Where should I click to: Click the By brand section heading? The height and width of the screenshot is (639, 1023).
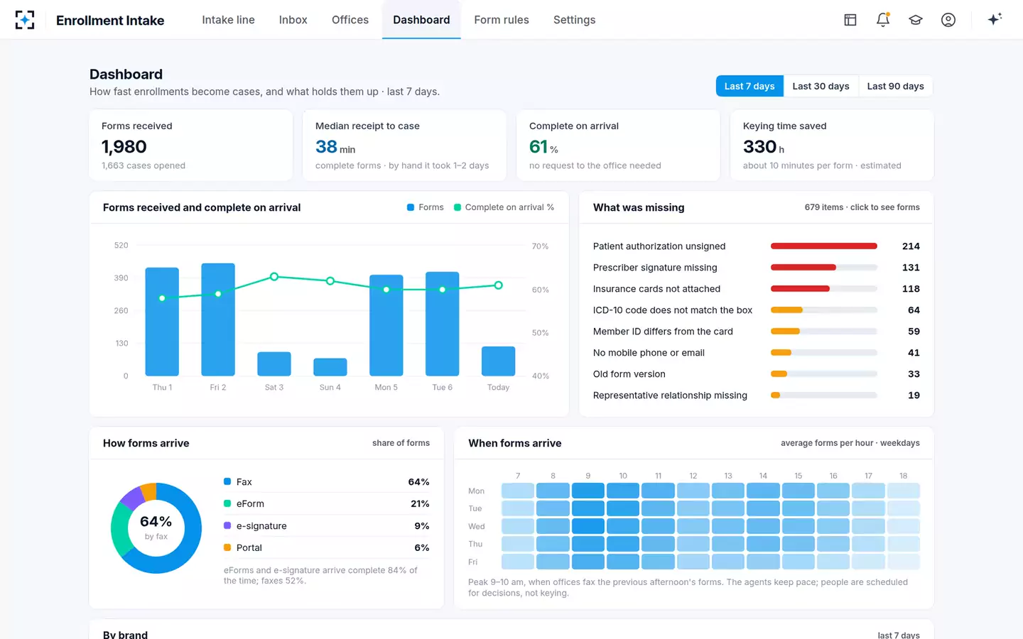125,634
